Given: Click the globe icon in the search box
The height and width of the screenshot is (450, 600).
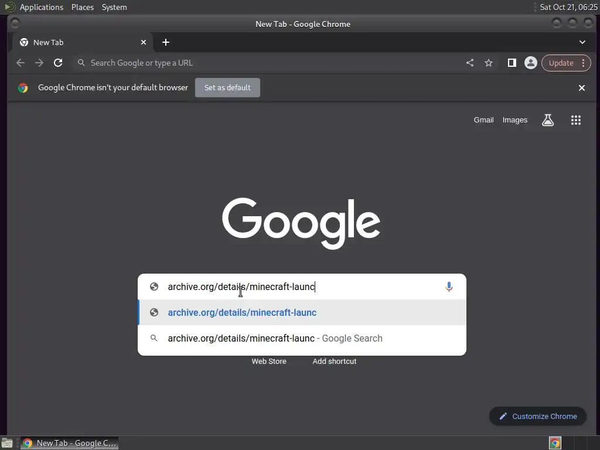Looking at the screenshot, I should point(154,287).
